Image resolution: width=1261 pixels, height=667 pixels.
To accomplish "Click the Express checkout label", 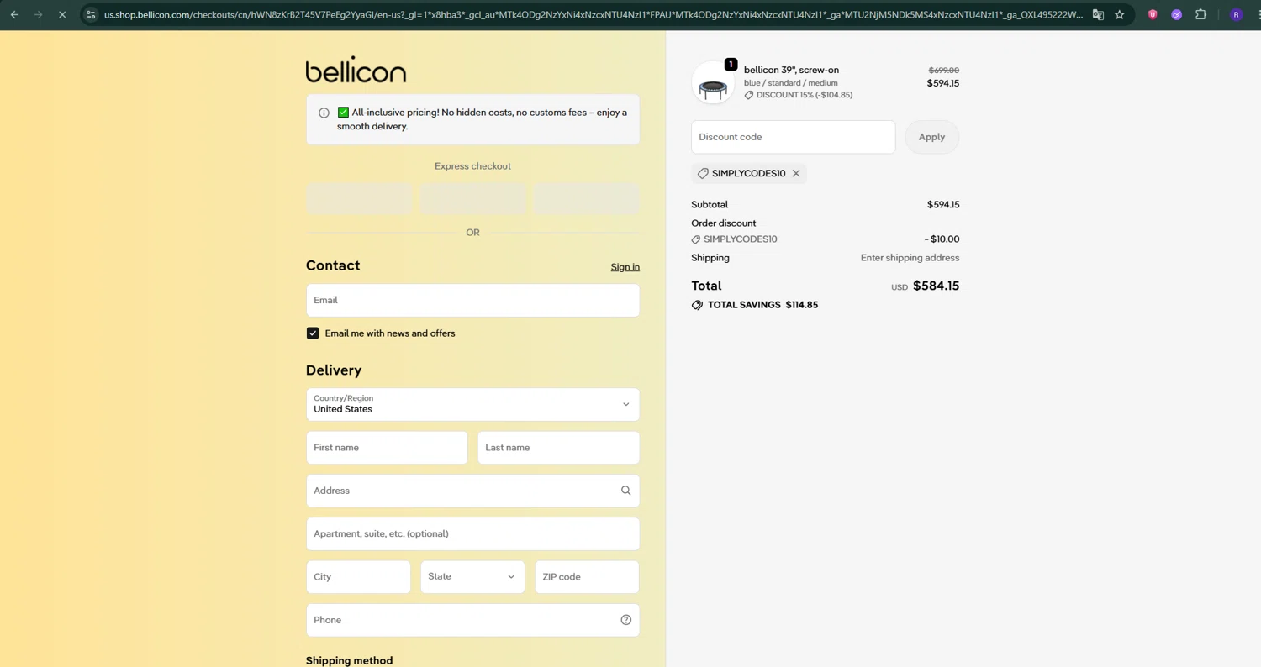I will (x=472, y=166).
